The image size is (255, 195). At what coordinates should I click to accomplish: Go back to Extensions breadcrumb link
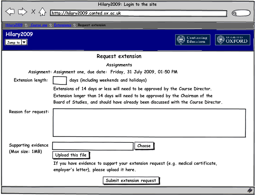63,25
